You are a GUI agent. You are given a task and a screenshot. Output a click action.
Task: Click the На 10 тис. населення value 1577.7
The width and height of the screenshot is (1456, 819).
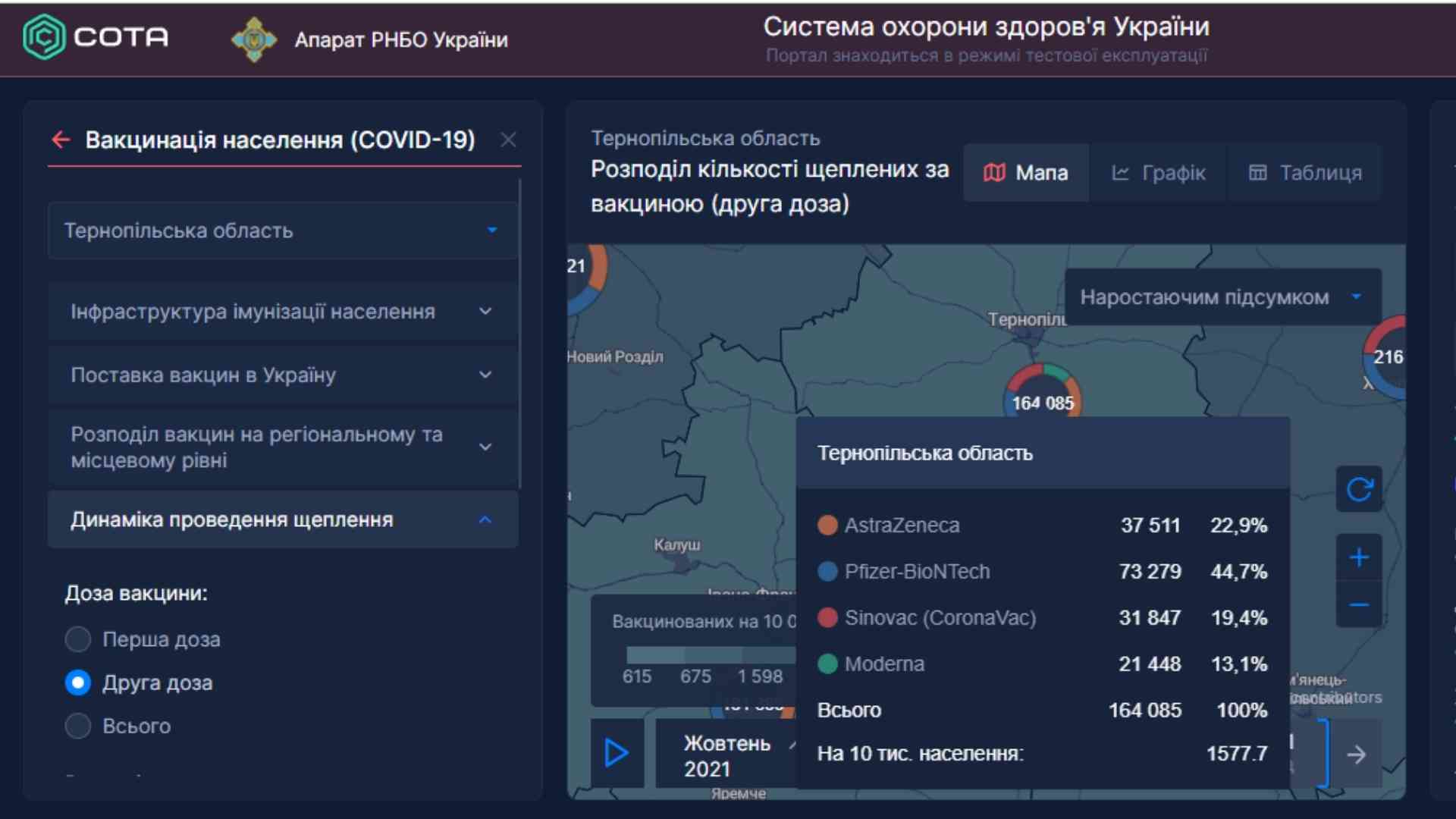(1237, 754)
